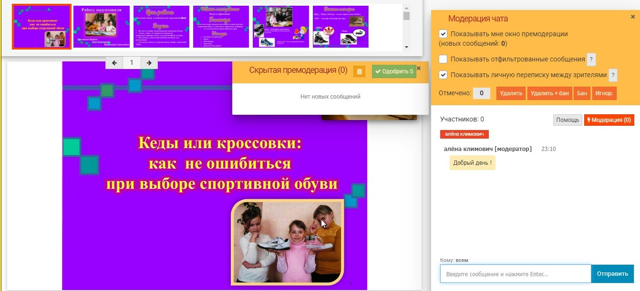Click the Игнор. button
The height and width of the screenshot is (291, 640).
pyautogui.click(x=604, y=93)
